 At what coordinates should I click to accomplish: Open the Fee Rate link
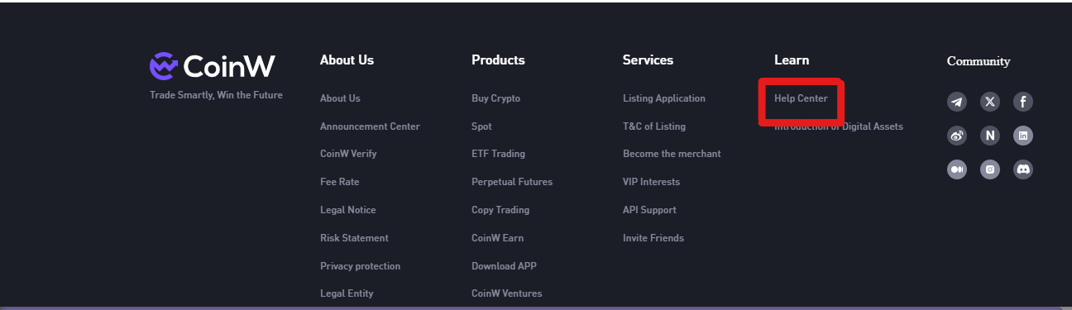tap(340, 182)
